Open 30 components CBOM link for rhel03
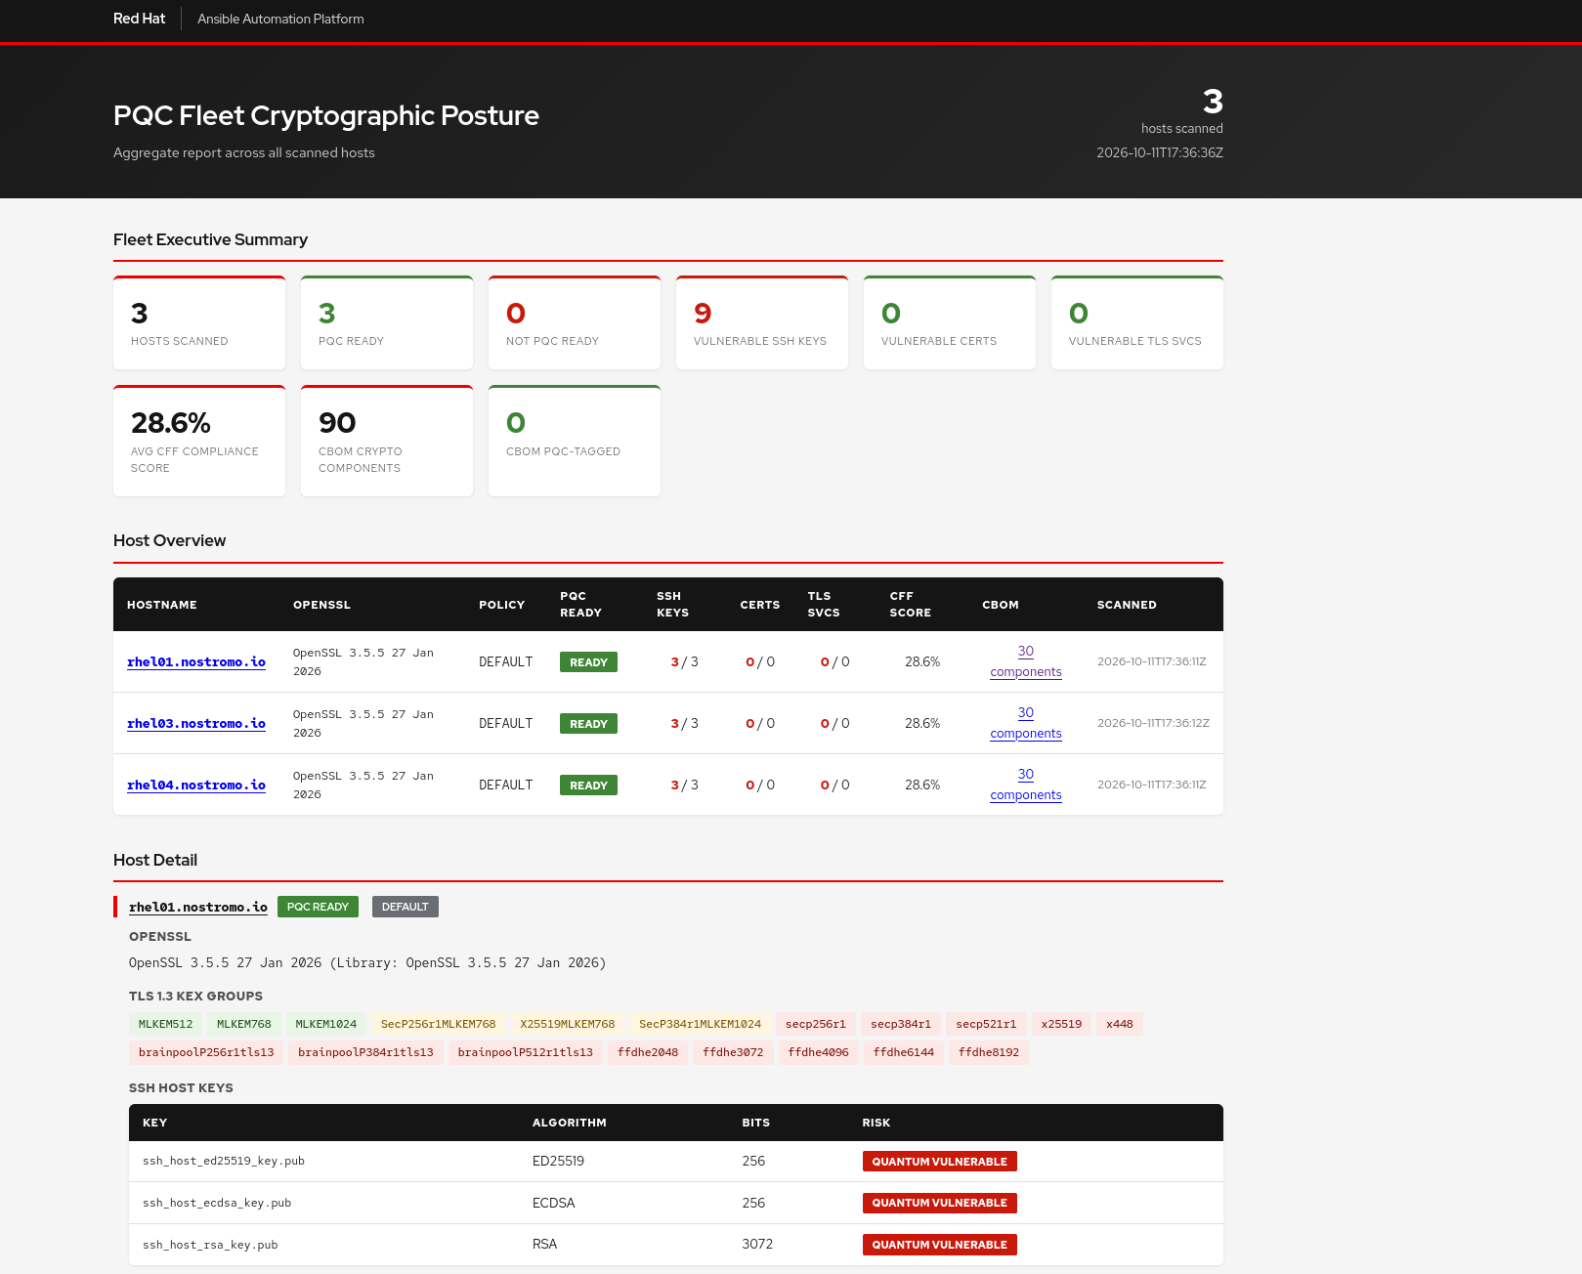 (1026, 723)
